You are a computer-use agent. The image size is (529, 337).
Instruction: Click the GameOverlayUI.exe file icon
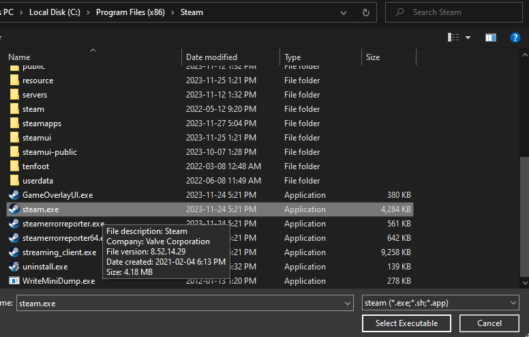pos(14,195)
